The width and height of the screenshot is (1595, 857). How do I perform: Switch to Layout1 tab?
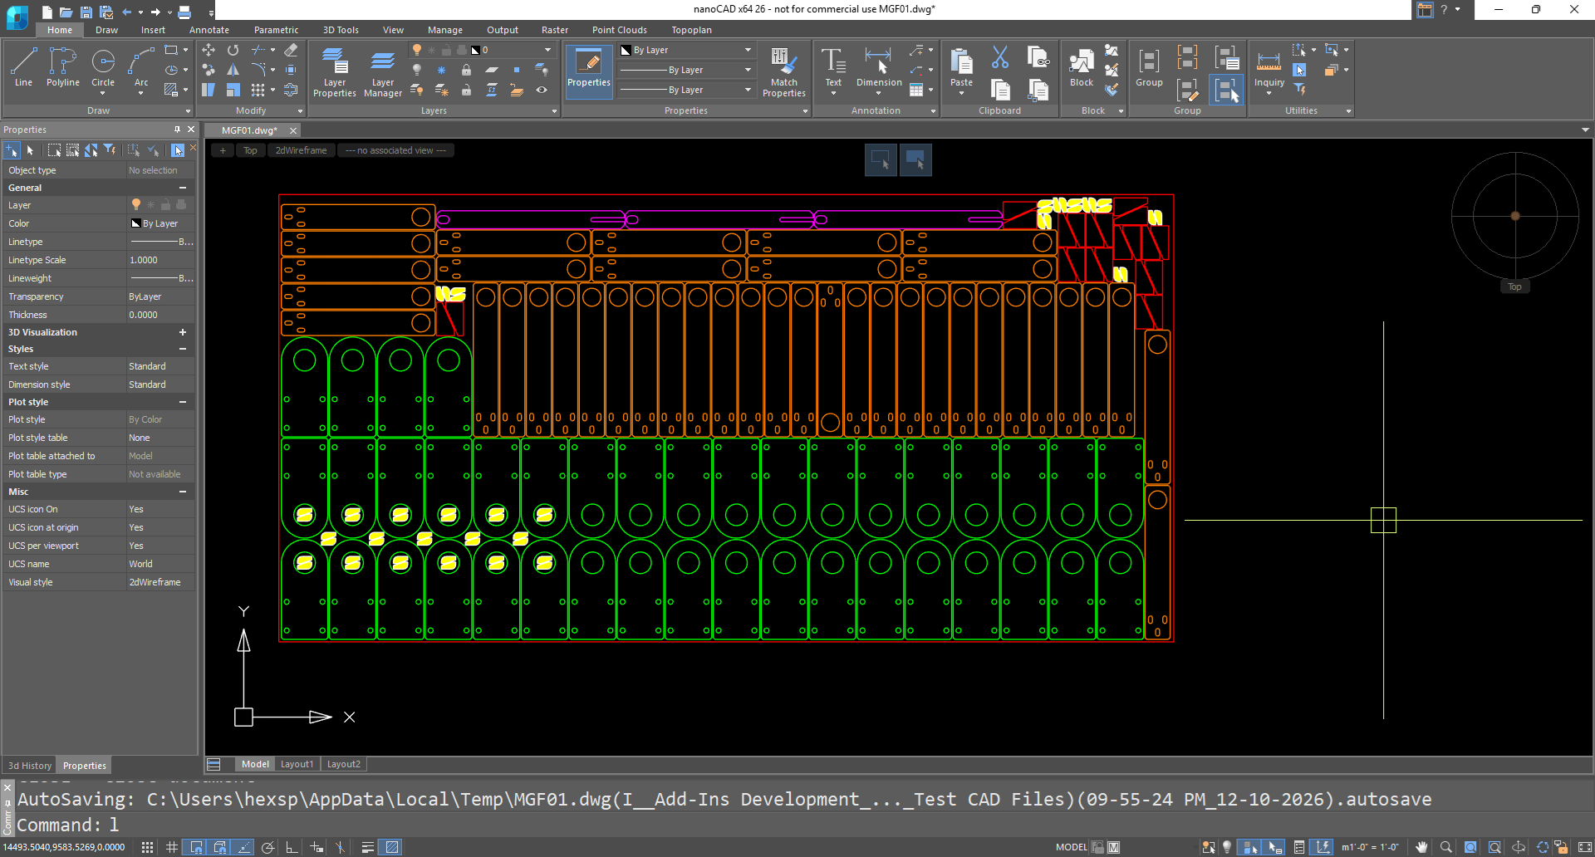pos(297,764)
